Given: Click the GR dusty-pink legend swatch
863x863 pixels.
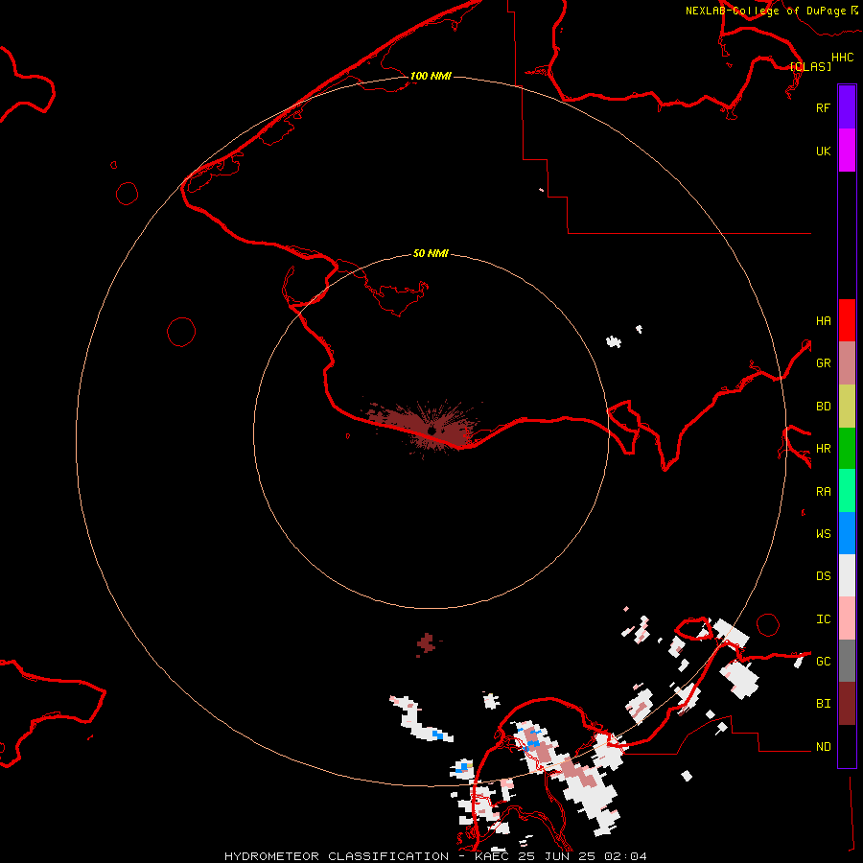Looking at the screenshot, I should point(847,362).
